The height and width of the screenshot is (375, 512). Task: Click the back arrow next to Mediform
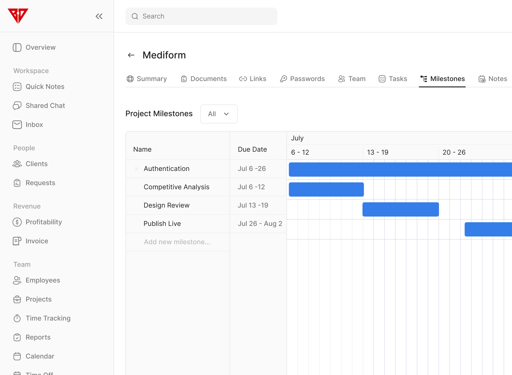click(x=131, y=55)
